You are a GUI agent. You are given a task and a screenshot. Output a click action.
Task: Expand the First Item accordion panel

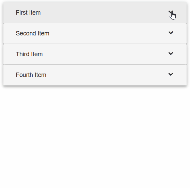click(95, 13)
